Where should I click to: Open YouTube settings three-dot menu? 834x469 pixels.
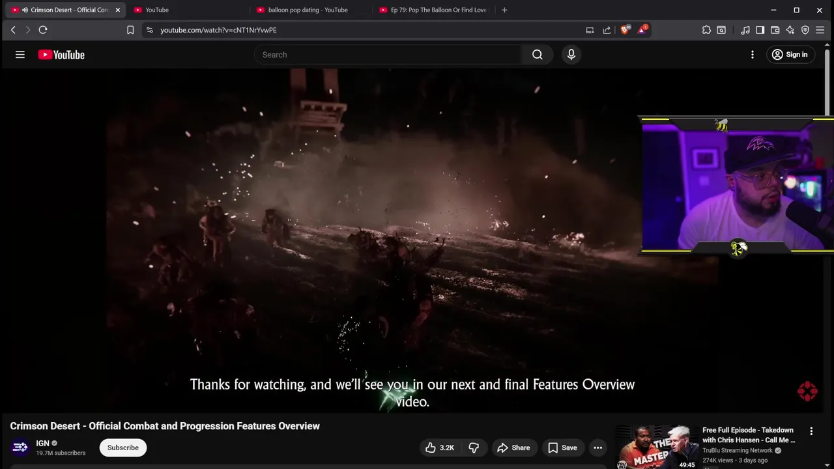point(753,55)
